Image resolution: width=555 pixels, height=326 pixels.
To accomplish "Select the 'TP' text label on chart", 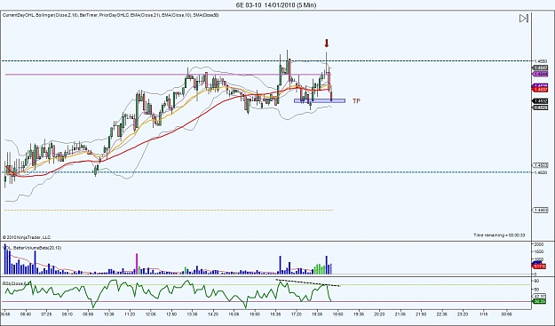I will point(356,101).
